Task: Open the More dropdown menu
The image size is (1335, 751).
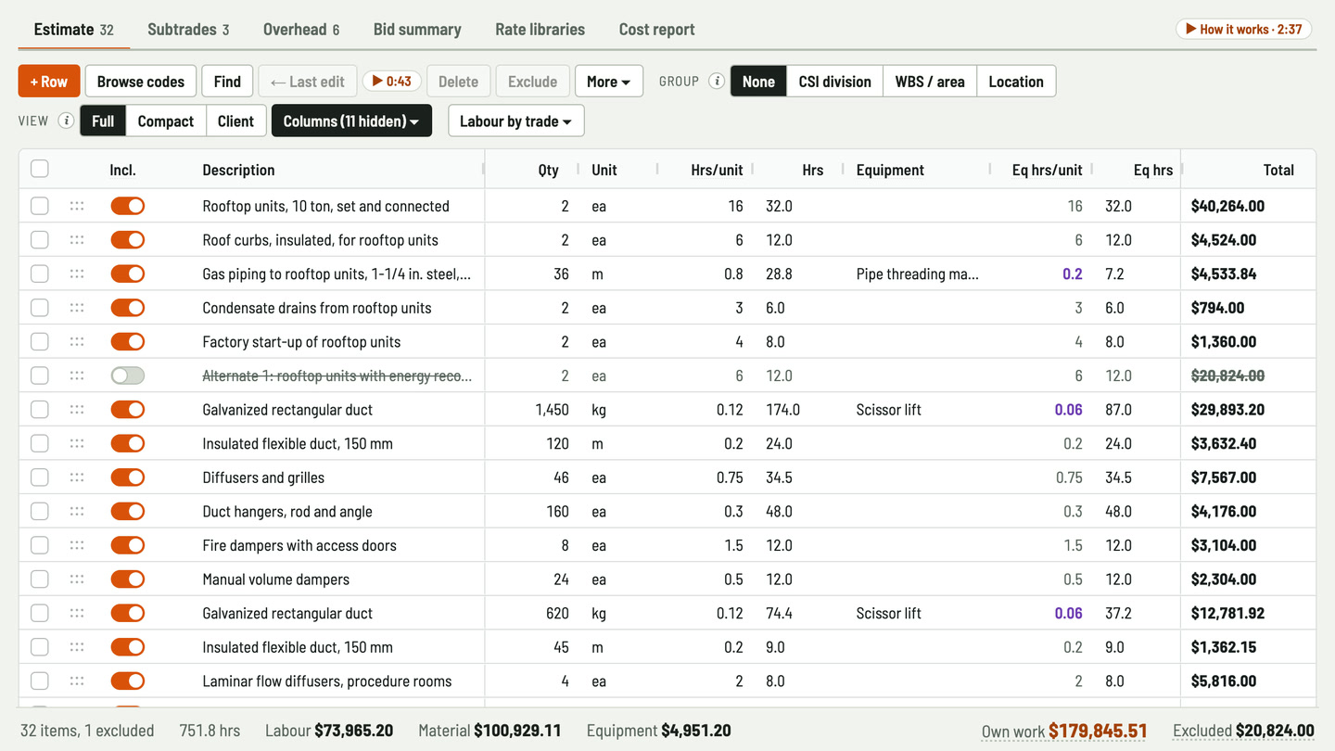Action: pyautogui.click(x=609, y=82)
